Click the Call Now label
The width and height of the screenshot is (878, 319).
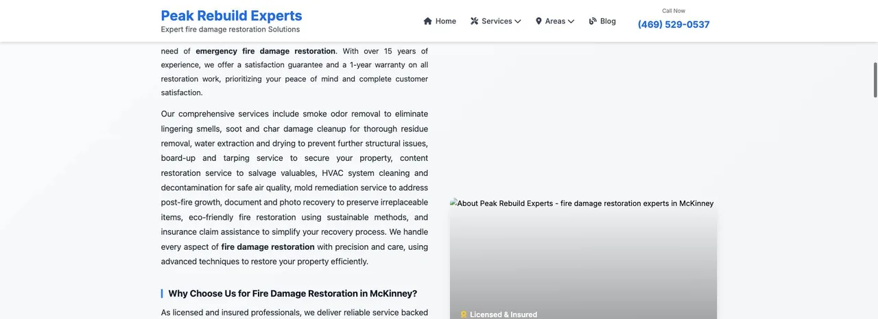click(674, 11)
